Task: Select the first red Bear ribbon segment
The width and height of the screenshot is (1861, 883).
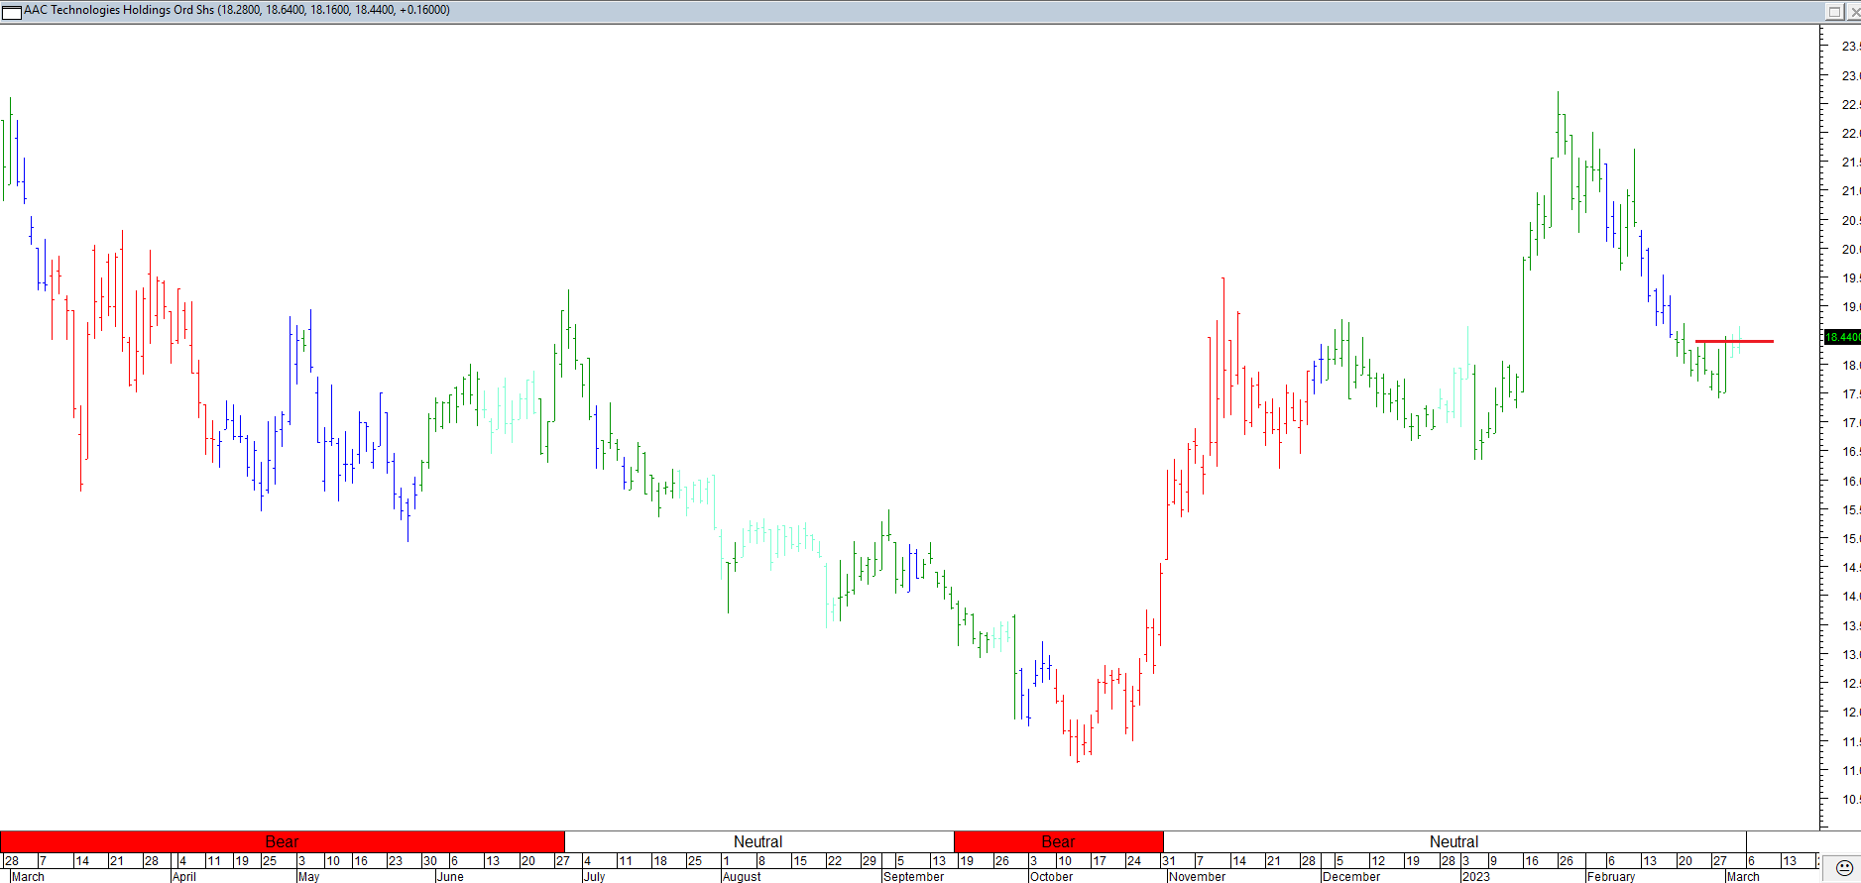Action: (283, 841)
